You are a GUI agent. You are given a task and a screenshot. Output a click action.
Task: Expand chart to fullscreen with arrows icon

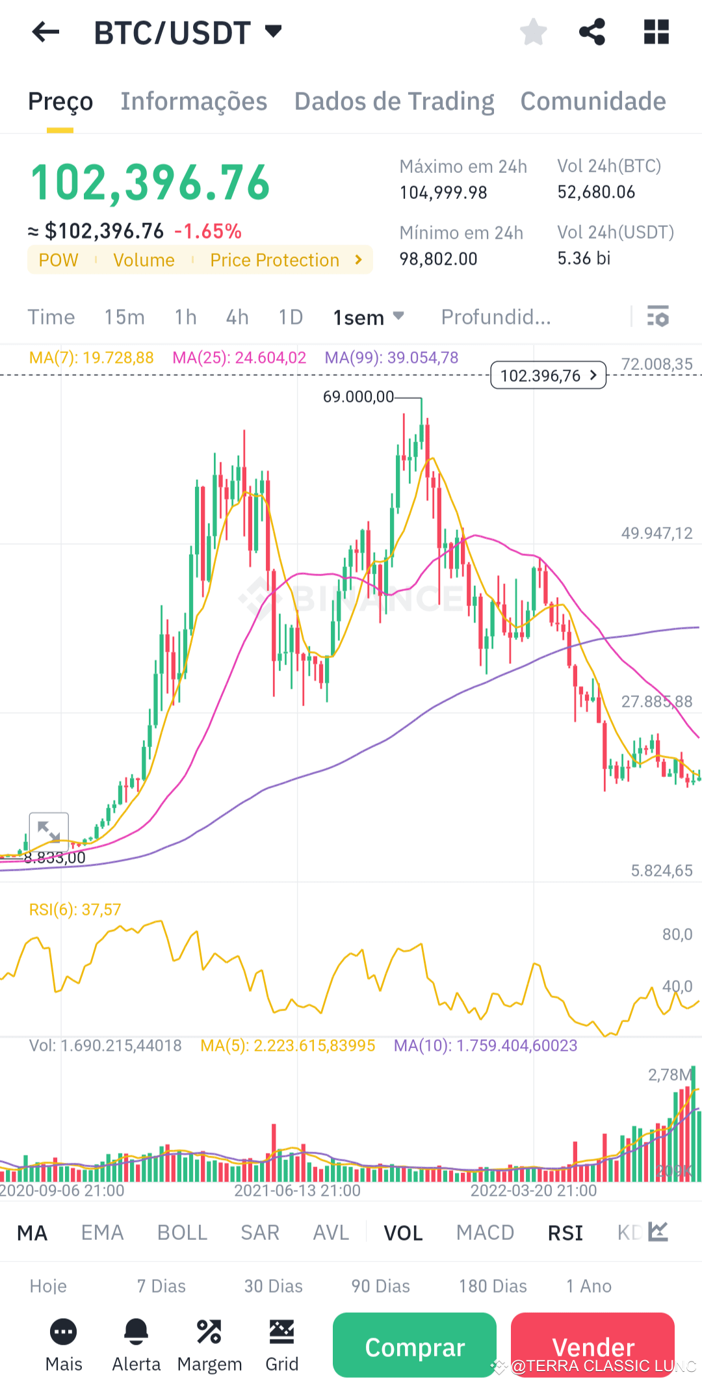[x=49, y=832]
